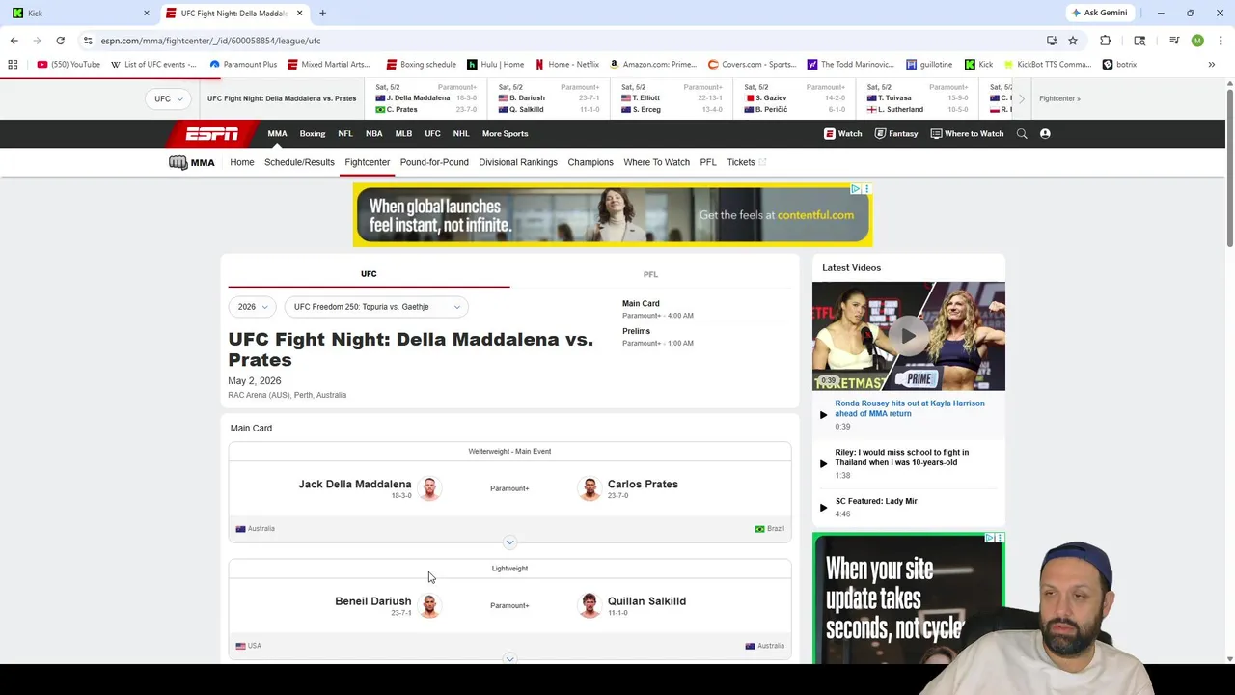Play the SC Featured: Lady Mir video
1235x695 pixels.
click(876, 501)
